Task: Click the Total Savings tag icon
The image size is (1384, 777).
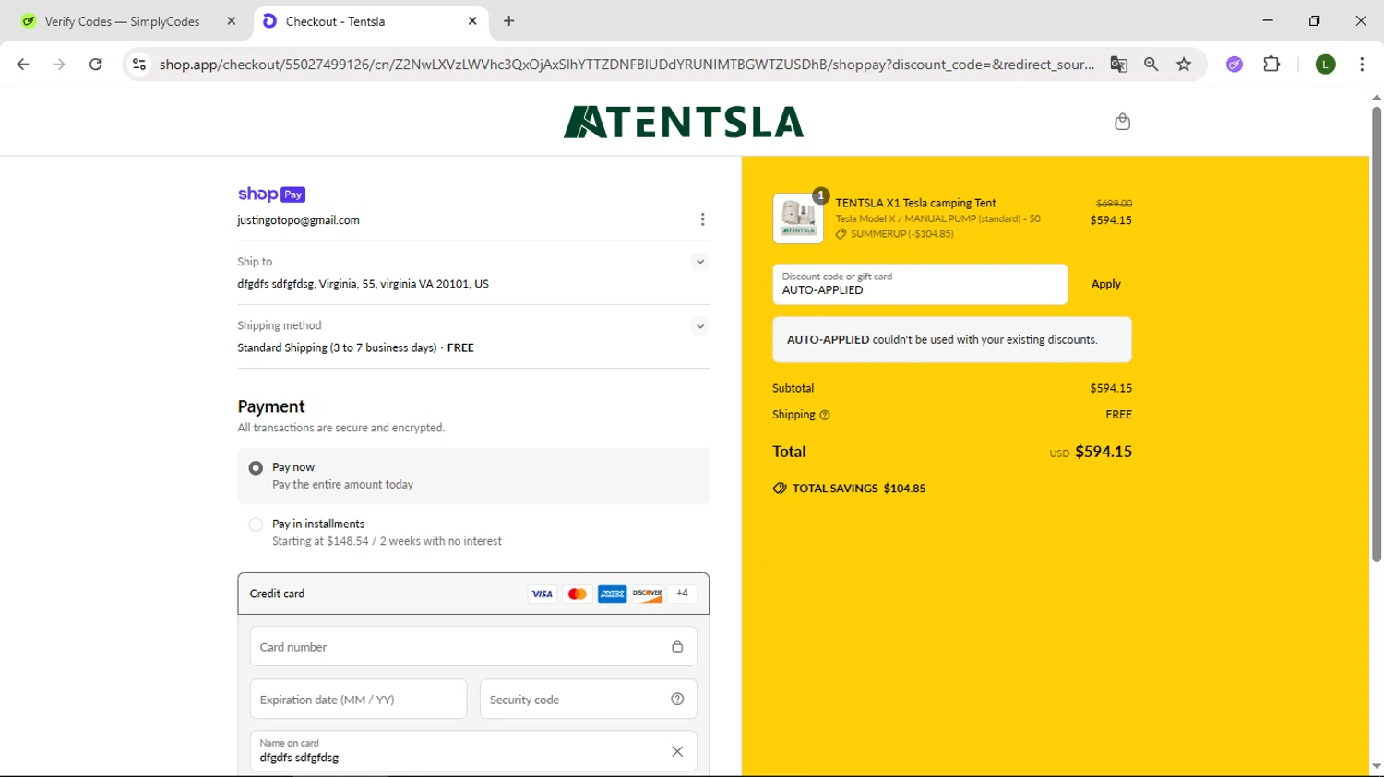Action: click(780, 489)
